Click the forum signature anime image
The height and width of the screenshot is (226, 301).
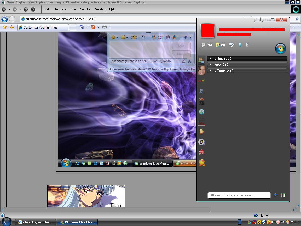pos(86,196)
